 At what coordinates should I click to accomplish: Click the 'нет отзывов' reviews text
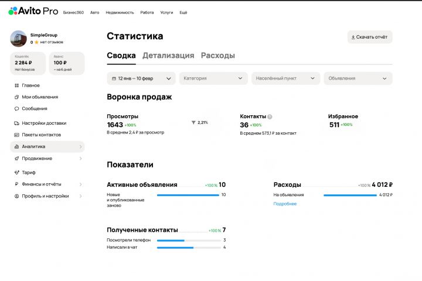click(52, 42)
